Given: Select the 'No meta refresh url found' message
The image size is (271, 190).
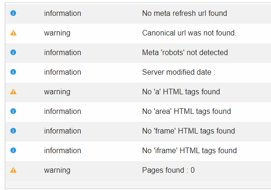Looking at the screenshot, I should pos(184,13).
